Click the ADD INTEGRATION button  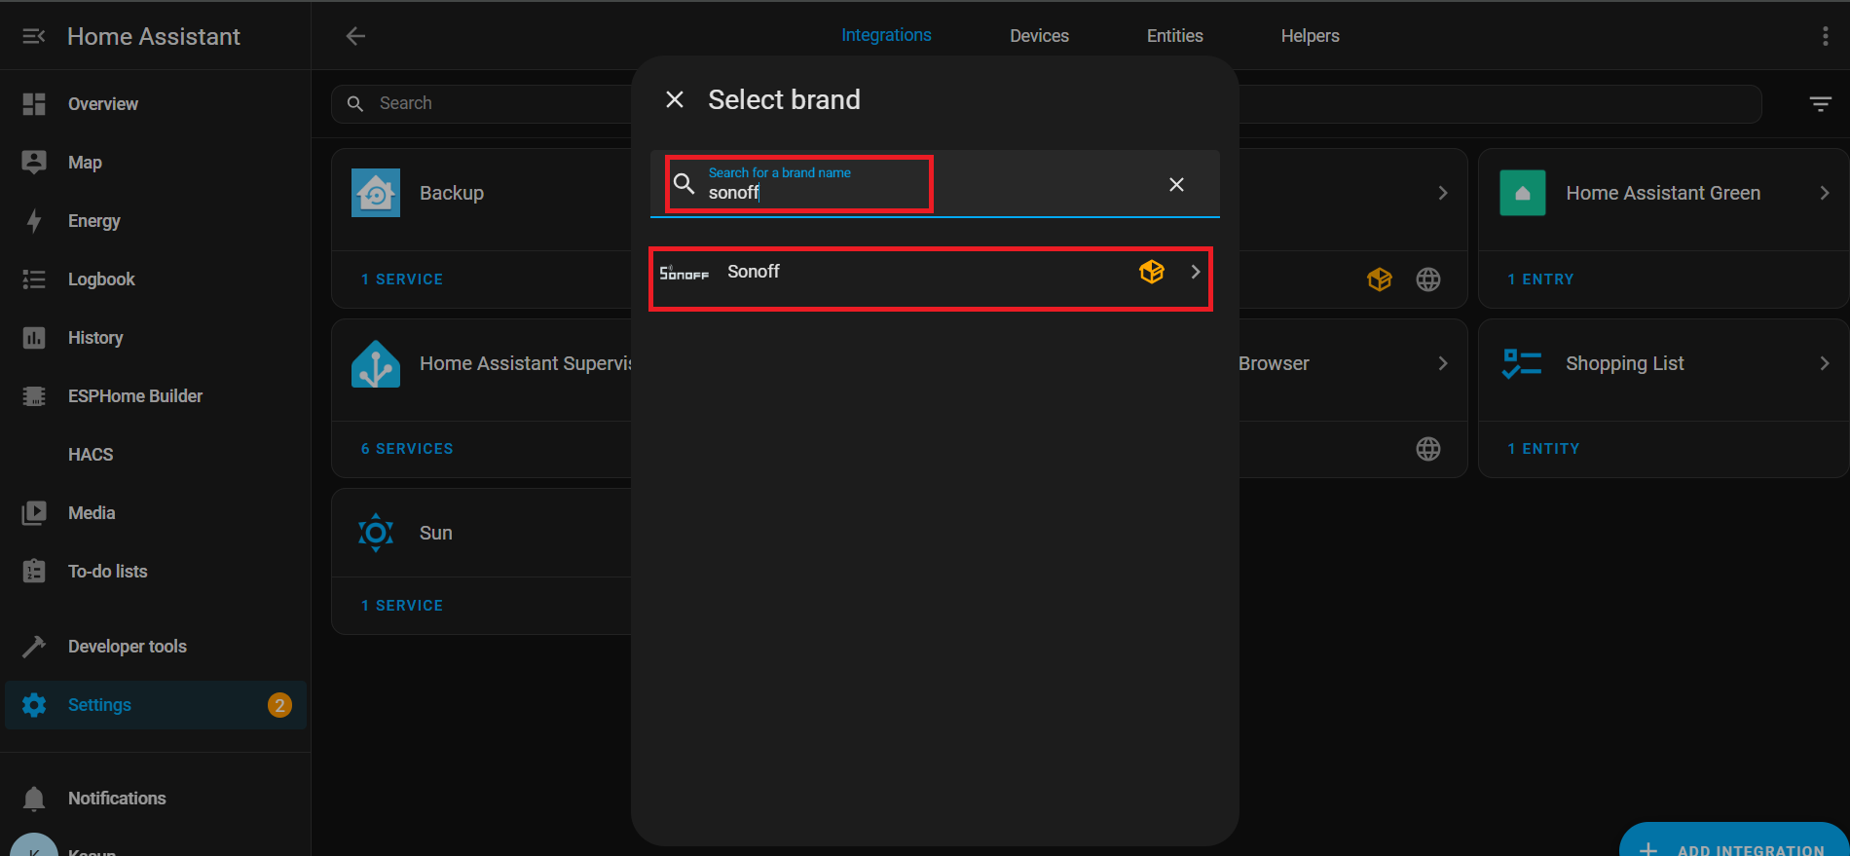[x=1734, y=841]
